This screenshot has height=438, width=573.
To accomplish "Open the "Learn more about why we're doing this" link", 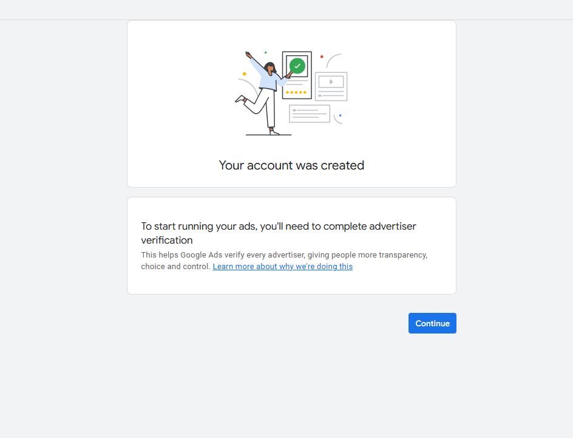I will [282, 267].
